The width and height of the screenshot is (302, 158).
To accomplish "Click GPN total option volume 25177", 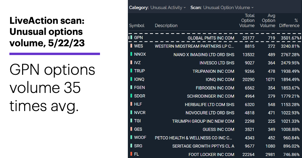I will pyautogui.click(x=248, y=38).
